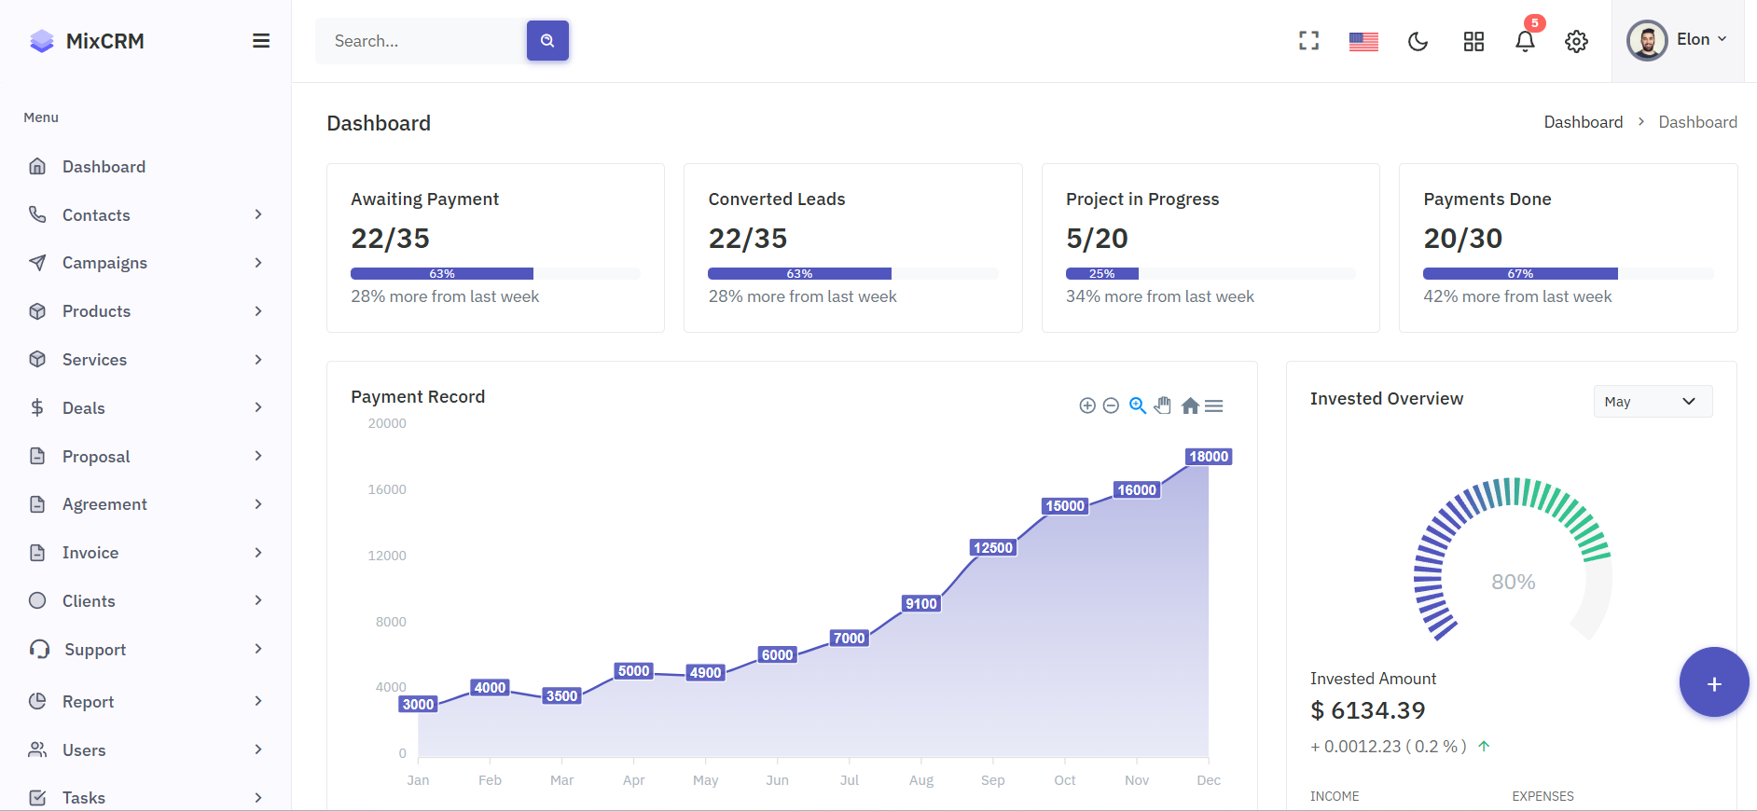
Task: Open the apps grid icon
Action: (x=1473, y=41)
